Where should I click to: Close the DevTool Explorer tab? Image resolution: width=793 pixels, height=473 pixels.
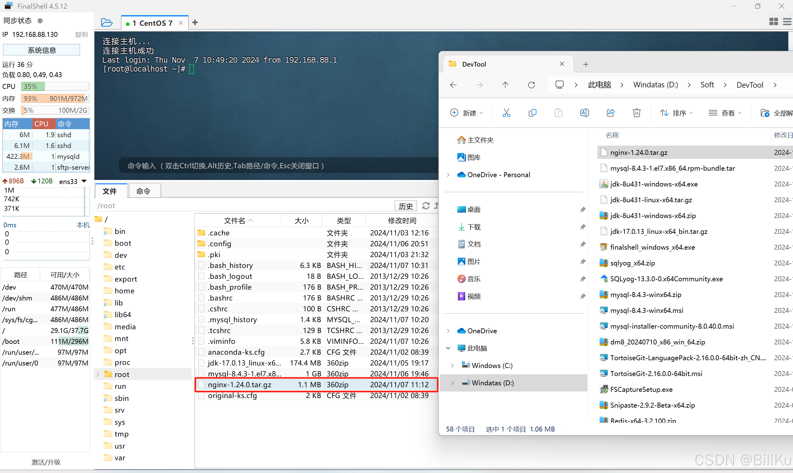point(562,64)
